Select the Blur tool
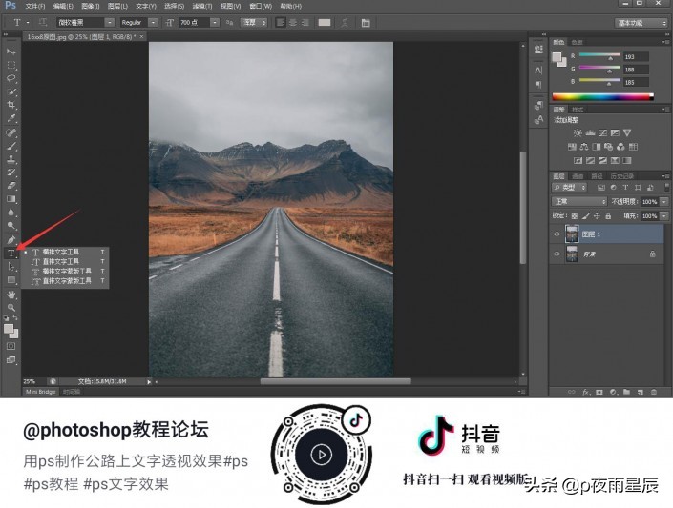This screenshot has width=673, height=508. 11,213
